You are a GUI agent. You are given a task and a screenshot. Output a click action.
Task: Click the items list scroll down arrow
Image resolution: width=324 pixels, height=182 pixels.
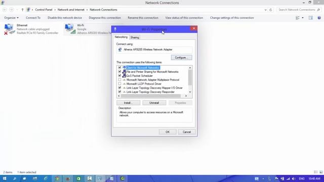190,92
